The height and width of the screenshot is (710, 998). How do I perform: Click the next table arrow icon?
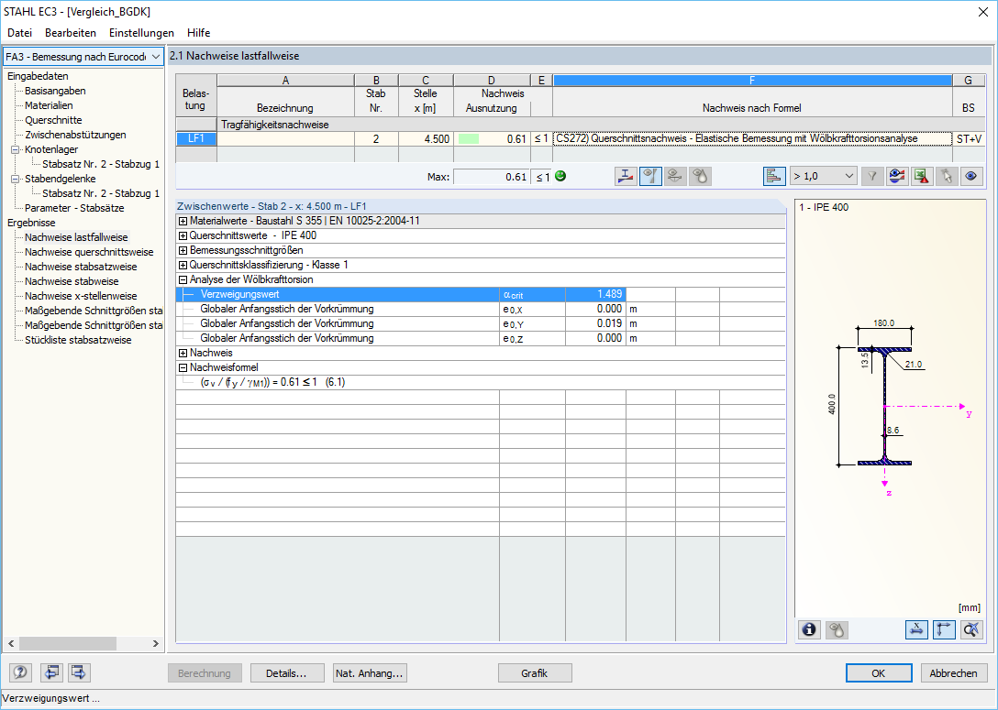[x=79, y=672]
